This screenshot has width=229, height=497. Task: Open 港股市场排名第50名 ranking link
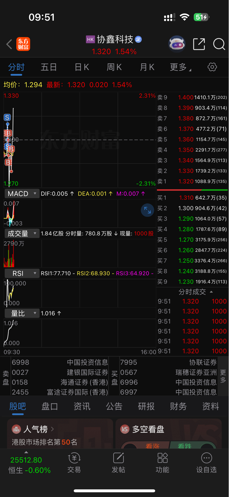click(44, 442)
